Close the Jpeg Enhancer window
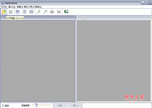Image resolution: width=152 pixels, height=108 pixels. click(150, 3)
